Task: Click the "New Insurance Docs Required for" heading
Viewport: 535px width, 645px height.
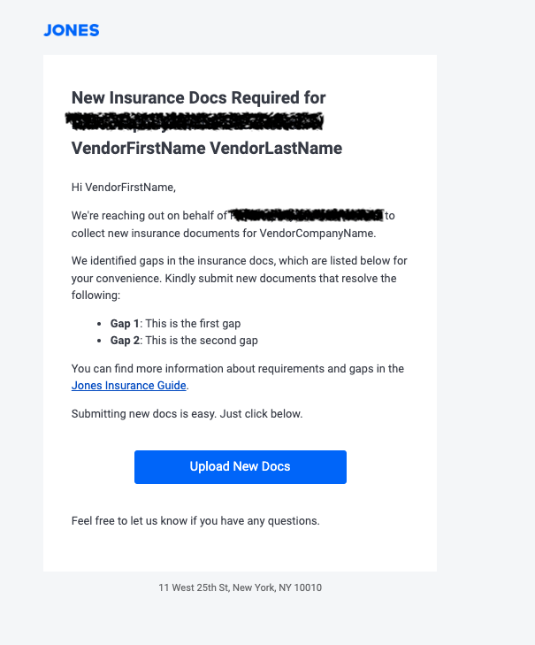Action: 198,97
